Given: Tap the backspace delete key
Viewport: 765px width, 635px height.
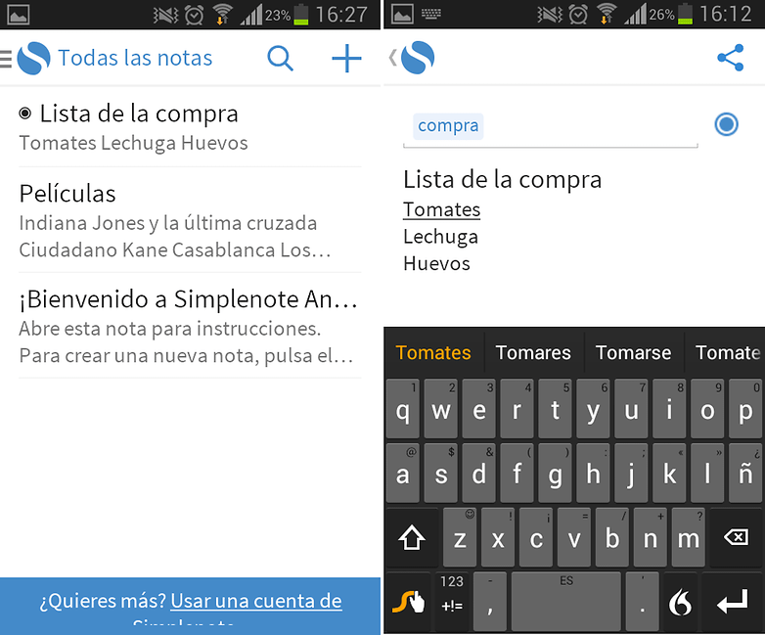Looking at the screenshot, I should (x=737, y=538).
